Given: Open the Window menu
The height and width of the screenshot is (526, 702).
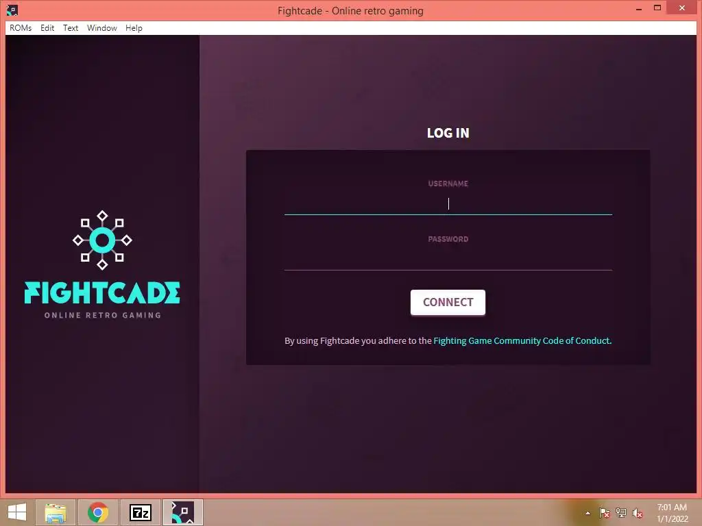Looking at the screenshot, I should (101, 27).
